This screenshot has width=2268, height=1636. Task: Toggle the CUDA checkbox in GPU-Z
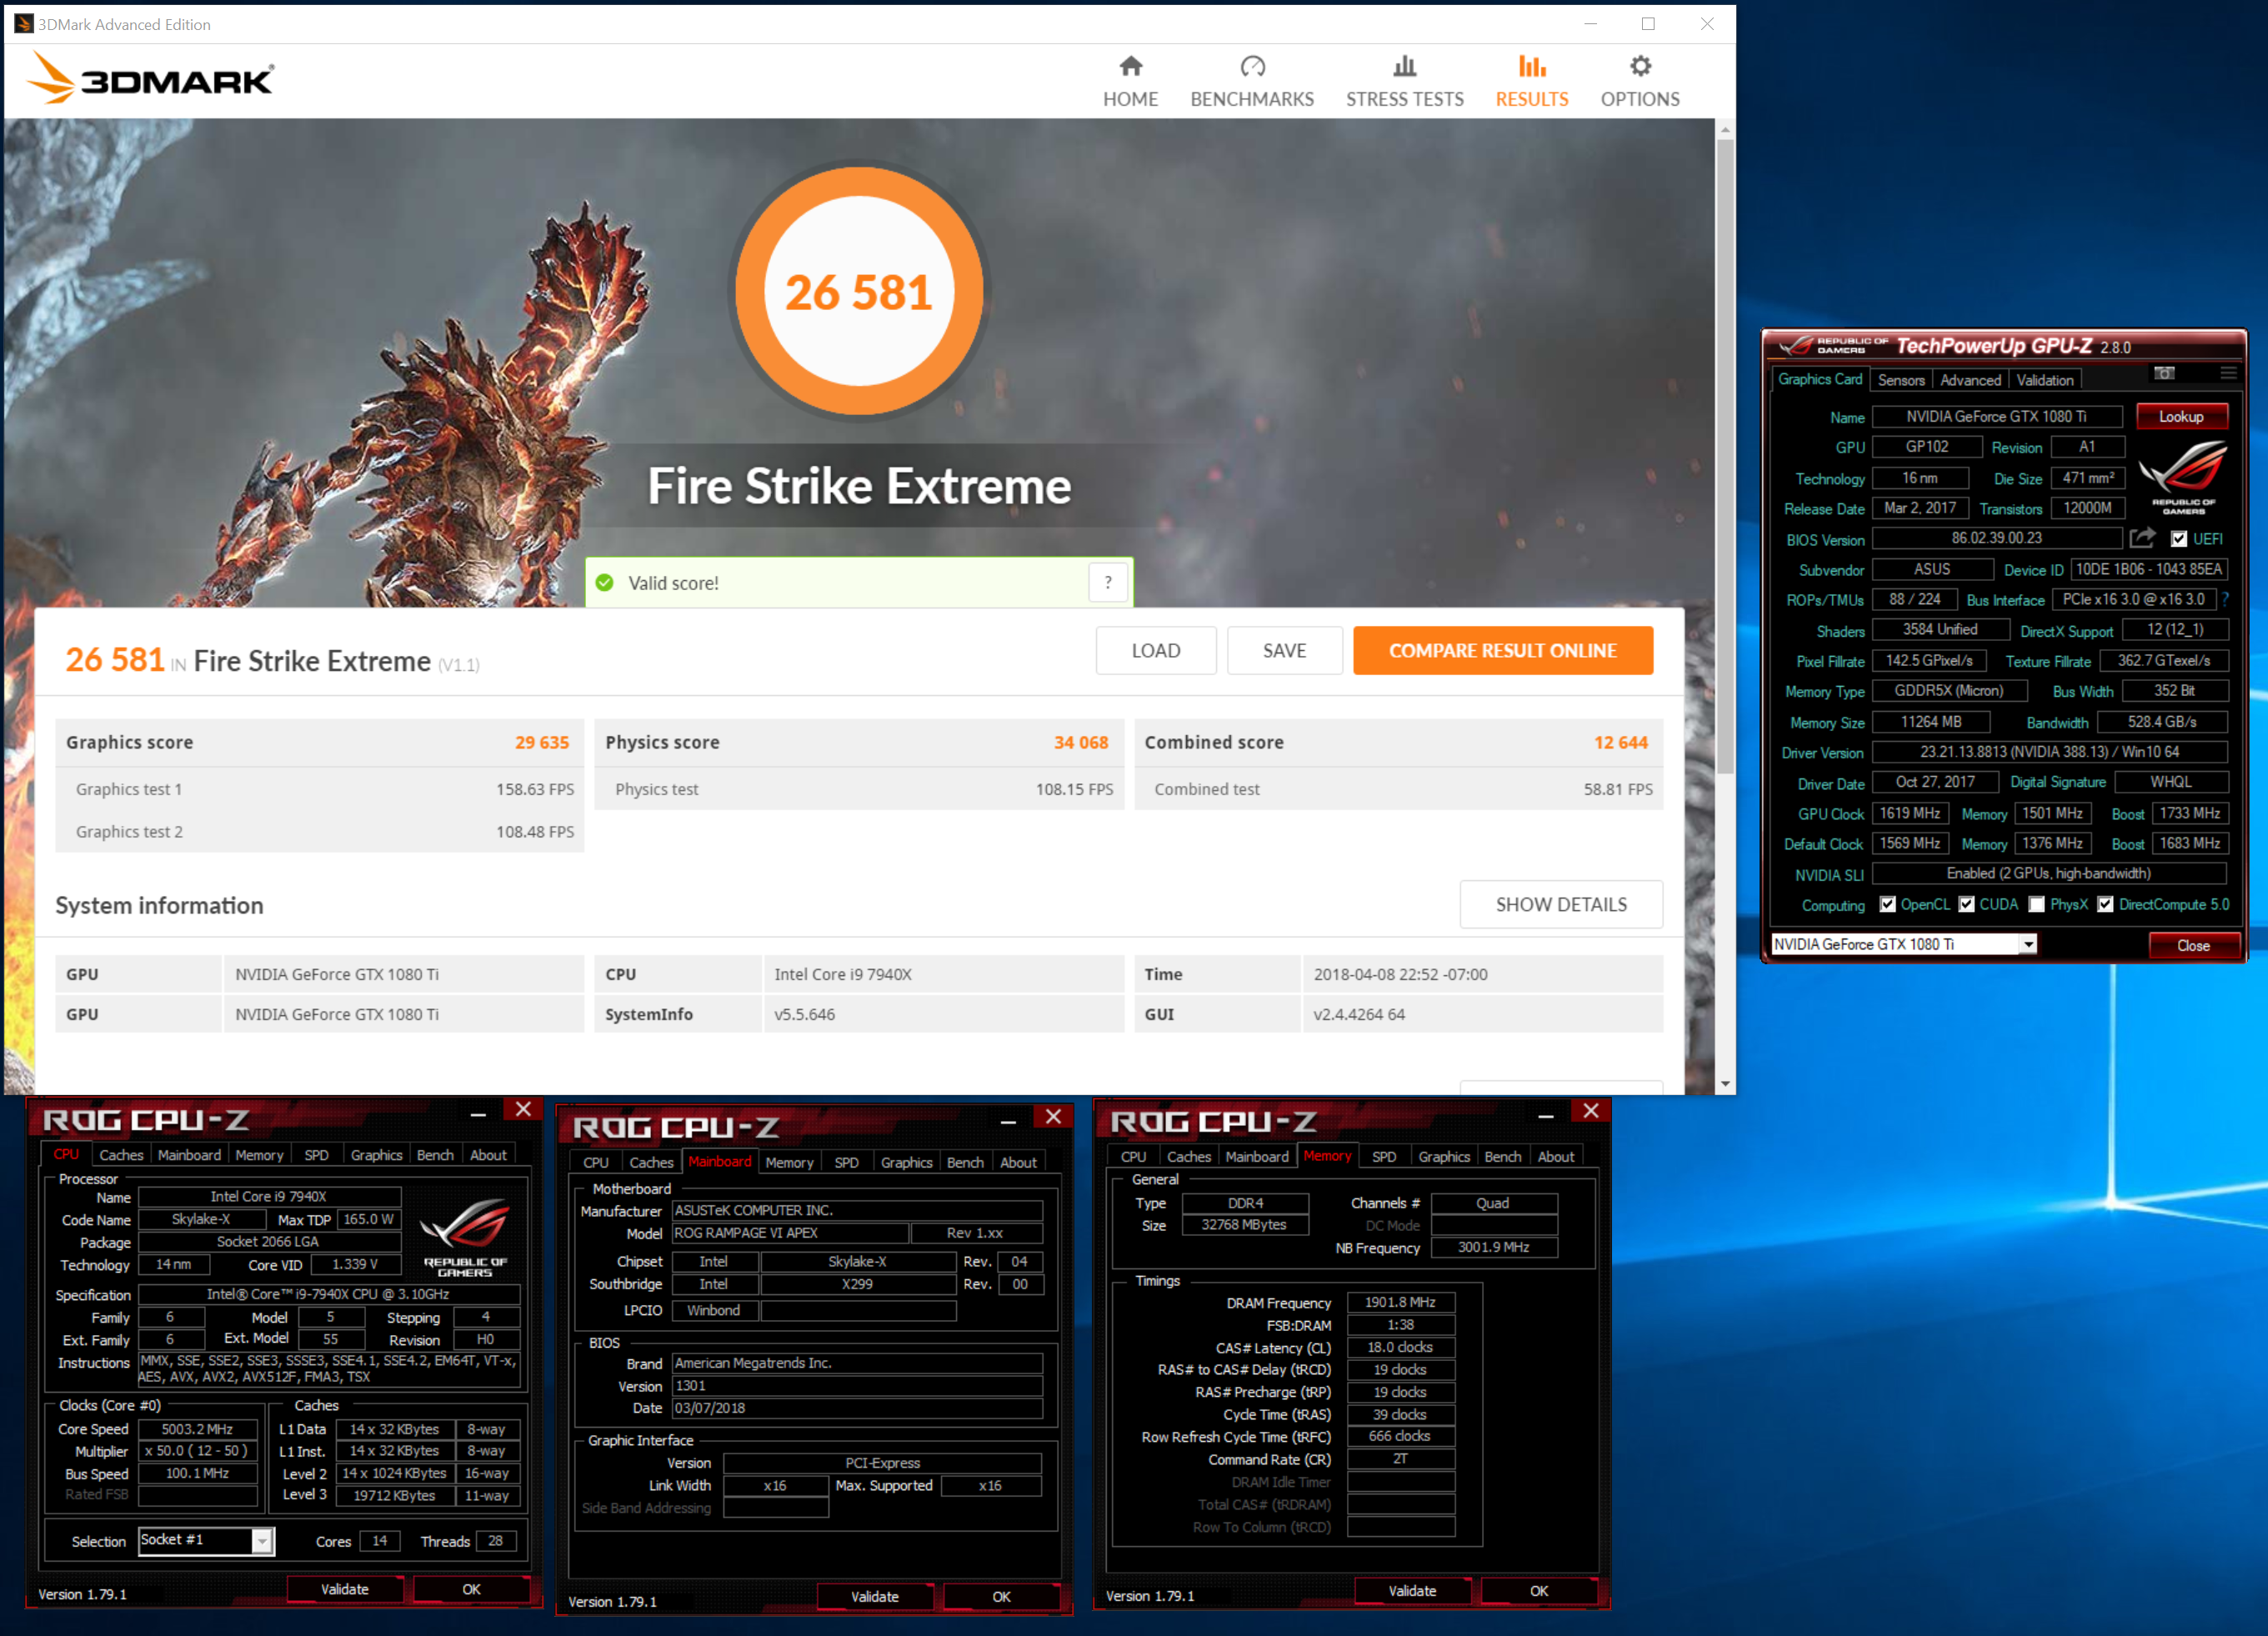coord(1966,904)
